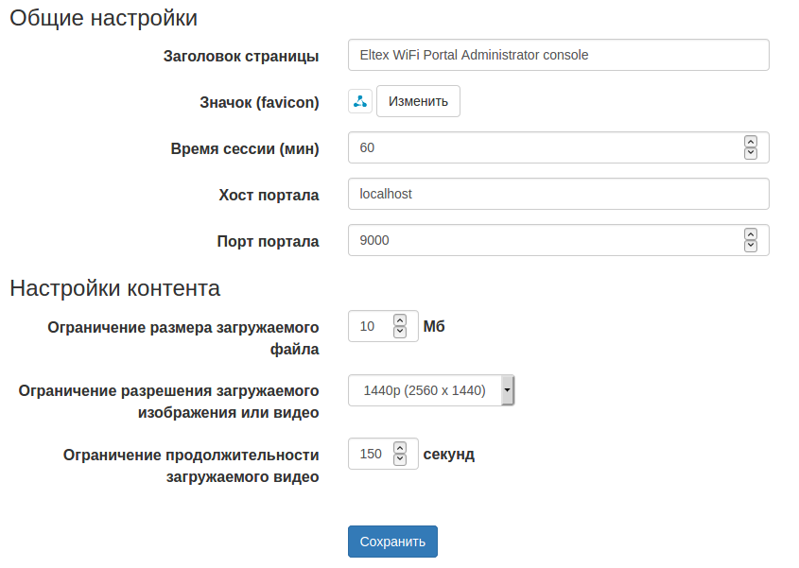Click the dropdown arrow for 1440p resolution
This screenshot has width=799, height=568.
point(508,390)
